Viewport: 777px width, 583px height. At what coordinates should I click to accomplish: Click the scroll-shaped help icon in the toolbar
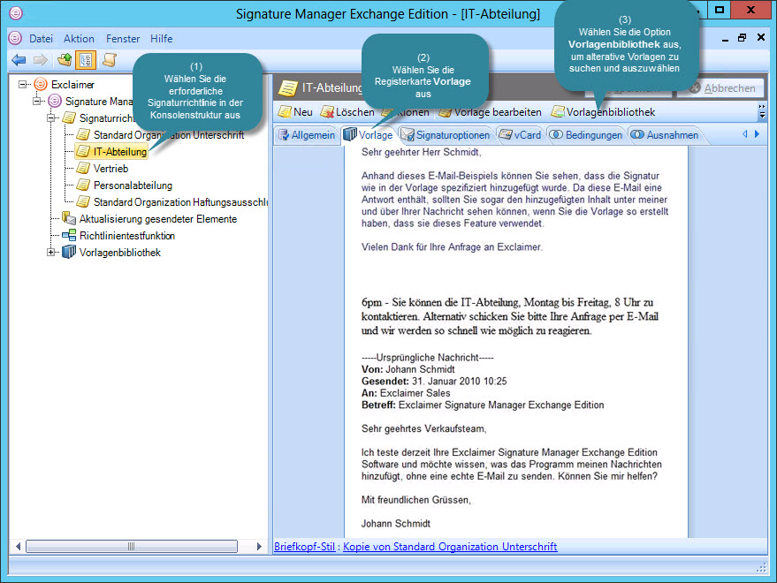109,60
